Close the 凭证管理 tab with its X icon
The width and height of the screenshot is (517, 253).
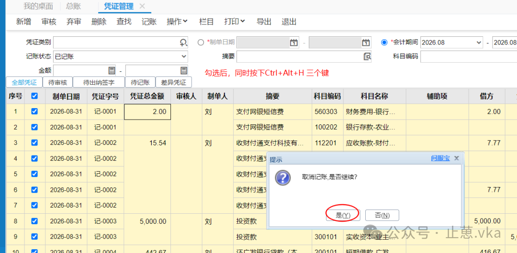pos(142,6)
